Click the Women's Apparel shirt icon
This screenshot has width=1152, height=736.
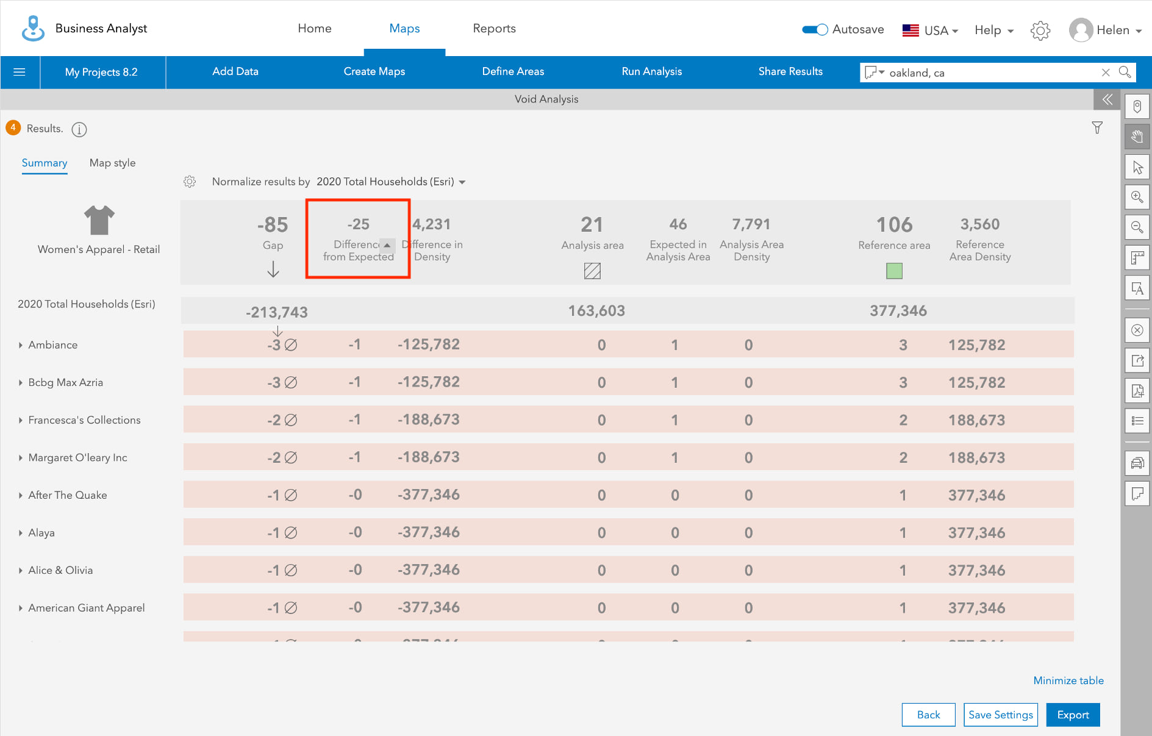pos(99,220)
